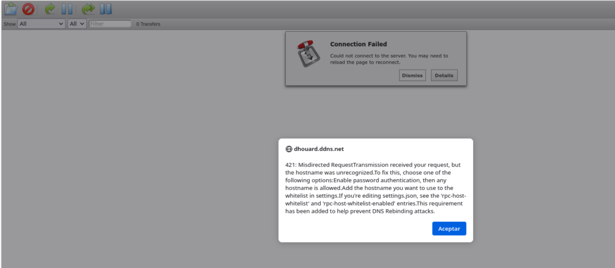This screenshot has height=268, width=615.
Task: Start the selected torrents with the single green arrow
Action: coord(49,9)
